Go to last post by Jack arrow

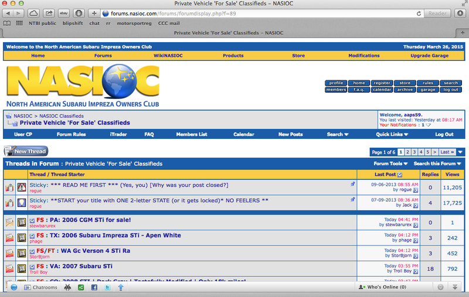click(x=416, y=206)
